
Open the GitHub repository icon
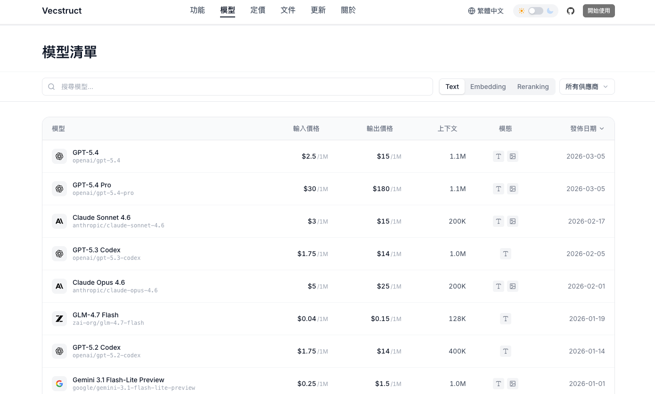point(571,11)
